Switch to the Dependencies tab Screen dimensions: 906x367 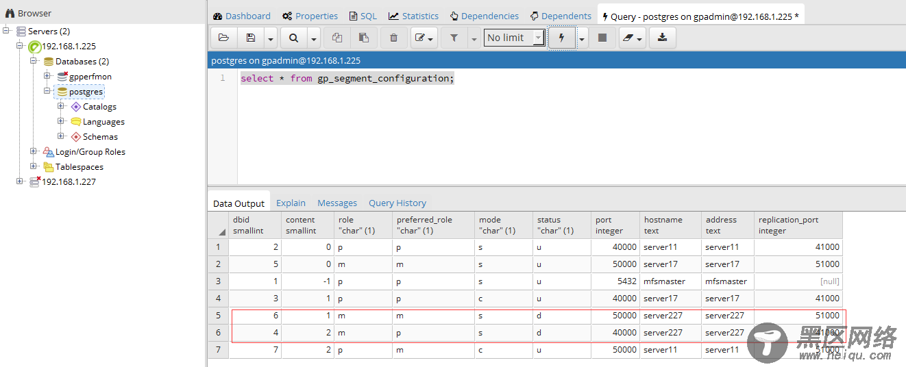click(485, 16)
